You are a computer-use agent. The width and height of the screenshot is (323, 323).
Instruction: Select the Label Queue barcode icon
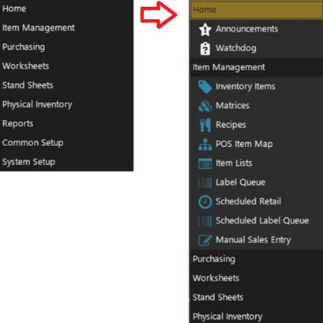click(205, 182)
